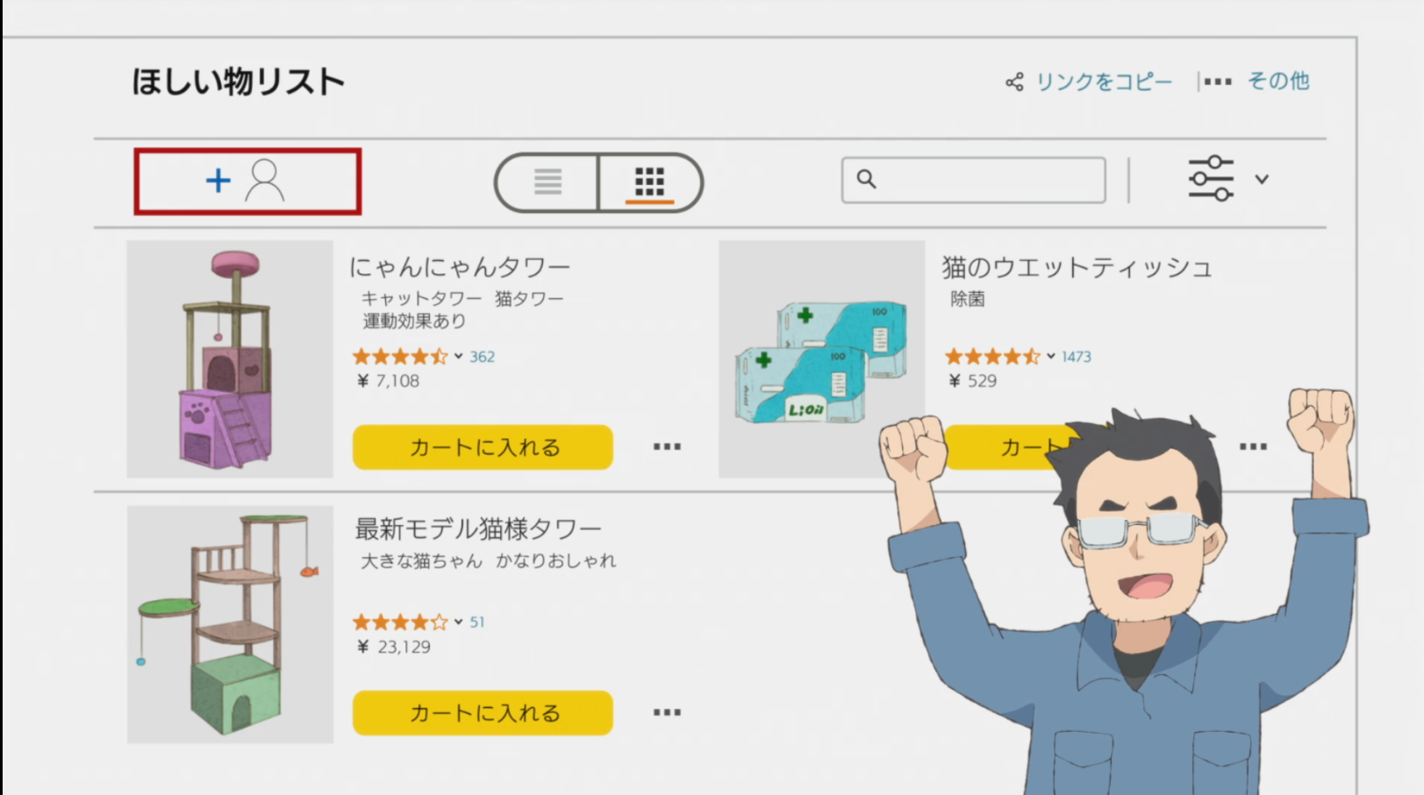Add 最新モデル猫様タワー to cart
The height and width of the screenshot is (795, 1424).
483,713
